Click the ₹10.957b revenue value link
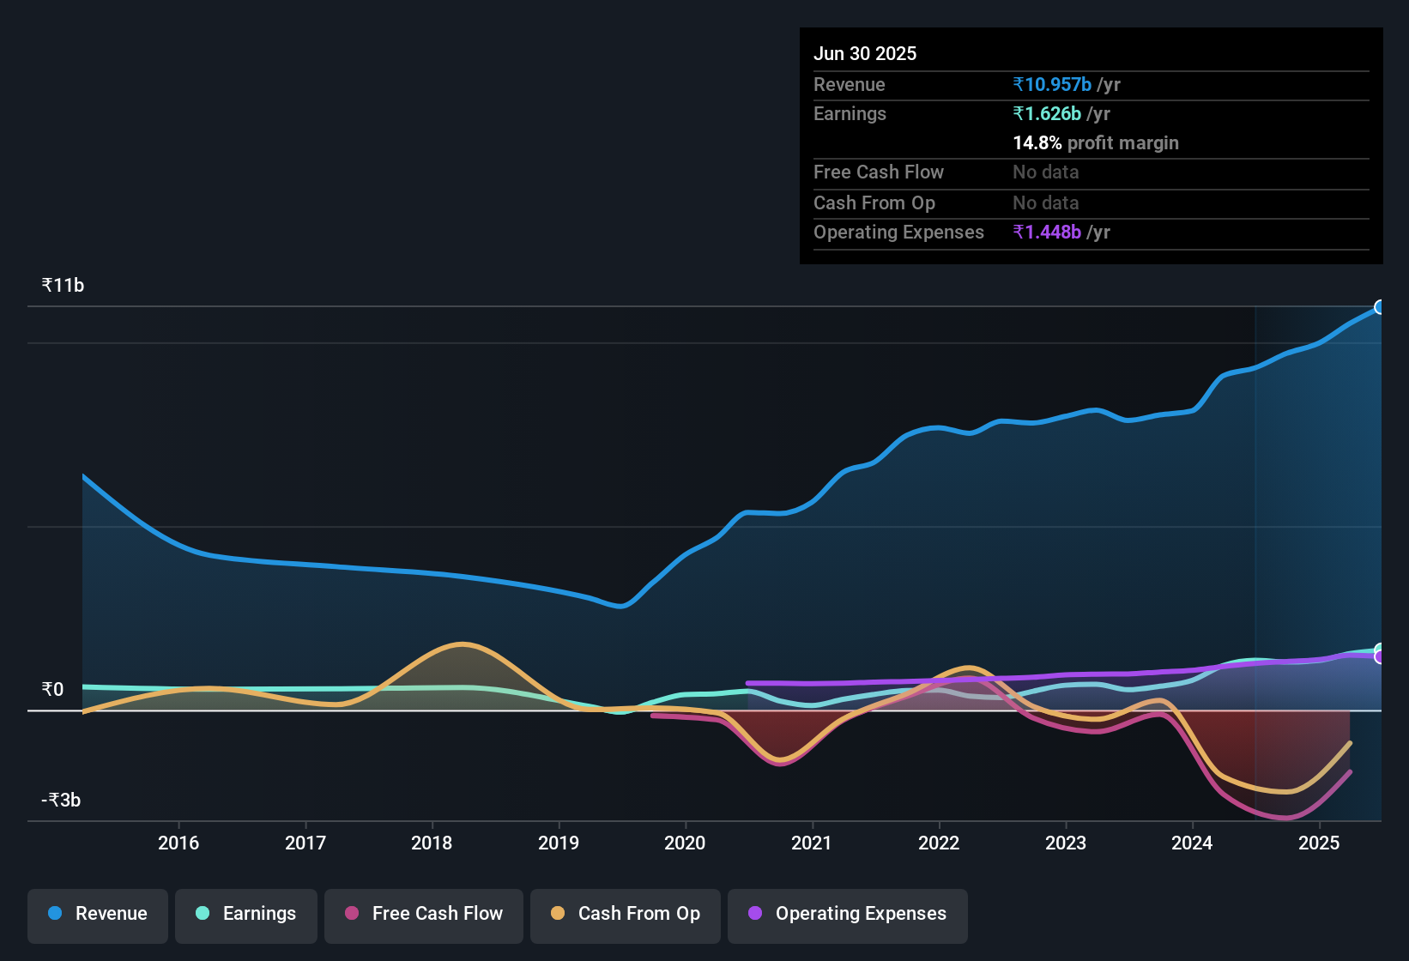The width and height of the screenshot is (1409, 961). pyautogui.click(x=1051, y=84)
